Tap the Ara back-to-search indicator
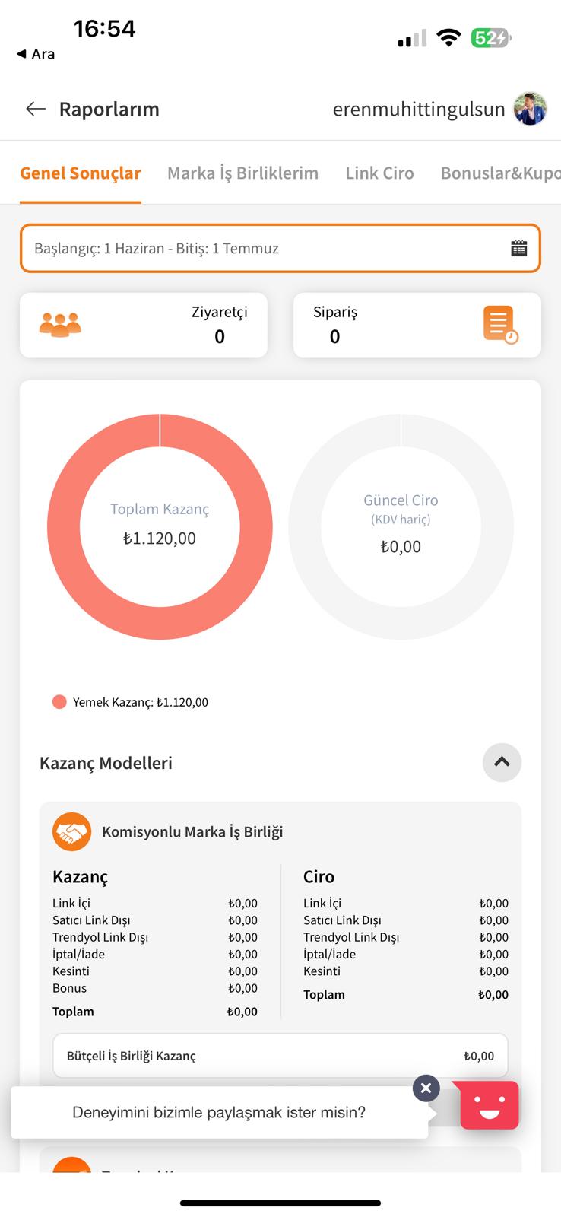The image size is (561, 1217). [x=36, y=54]
